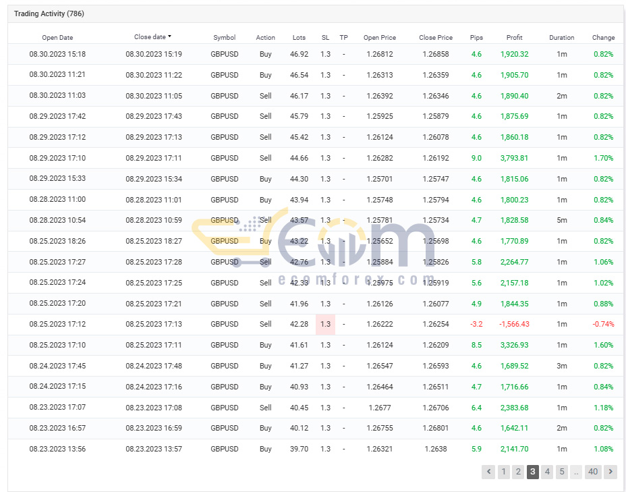Click pips value 6.4
The height and width of the screenshot is (492, 626).
[476, 408]
